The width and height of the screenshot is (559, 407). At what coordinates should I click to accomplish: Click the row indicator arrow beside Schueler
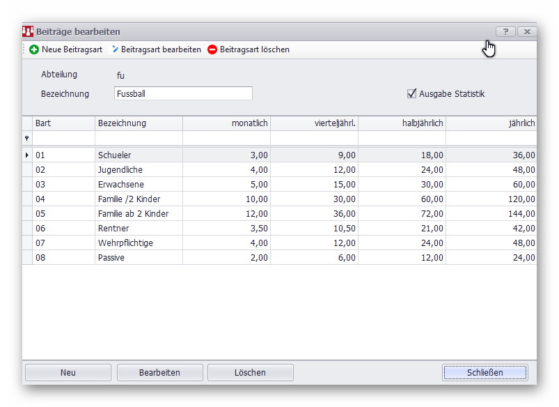[27, 155]
